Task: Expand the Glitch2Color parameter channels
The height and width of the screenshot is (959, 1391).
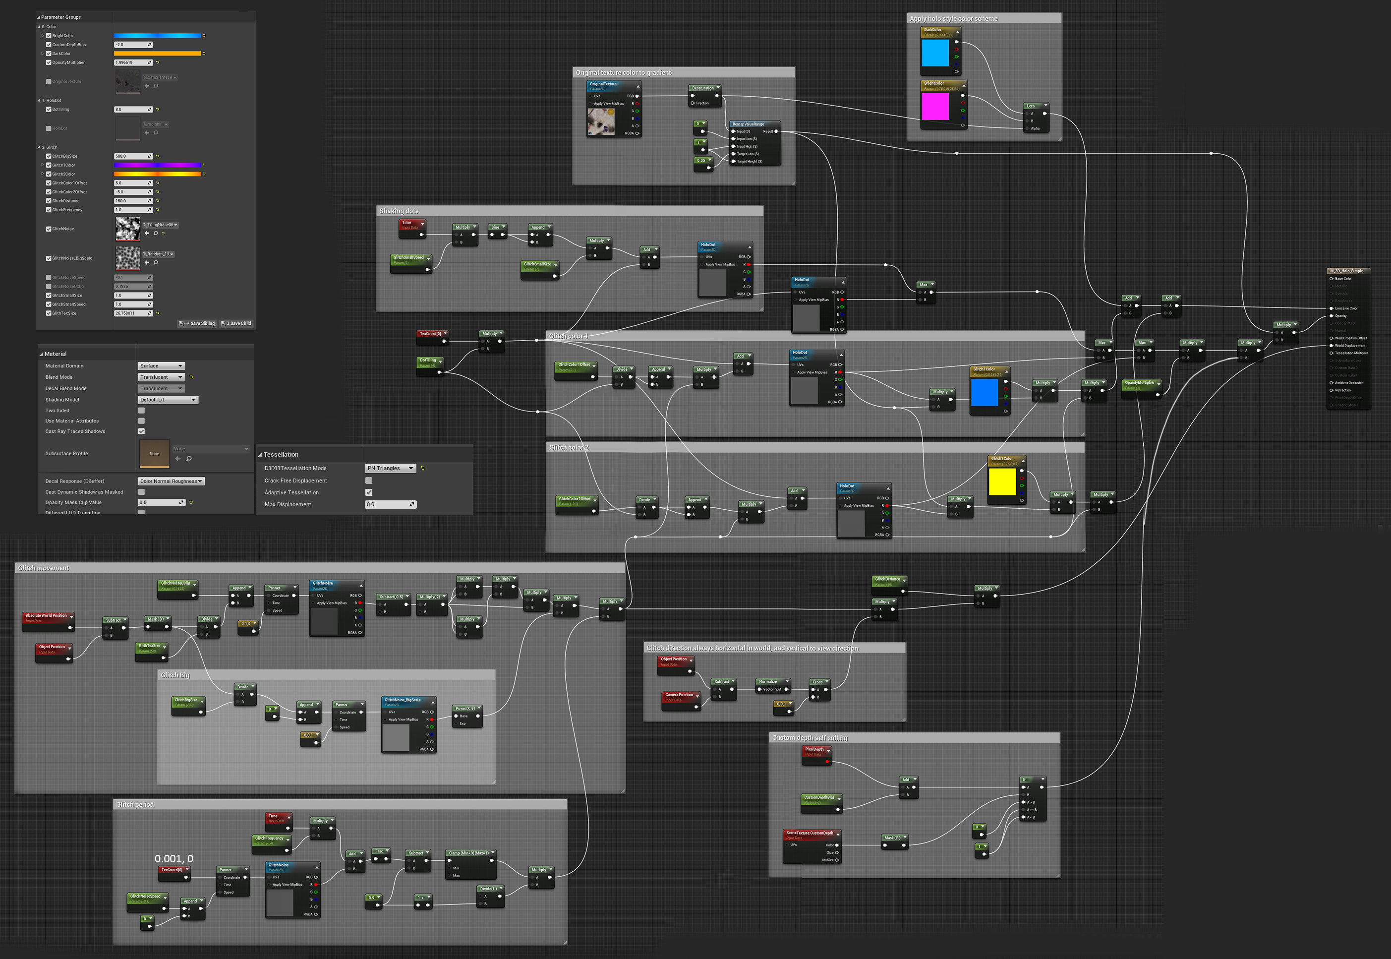Action: [43, 174]
